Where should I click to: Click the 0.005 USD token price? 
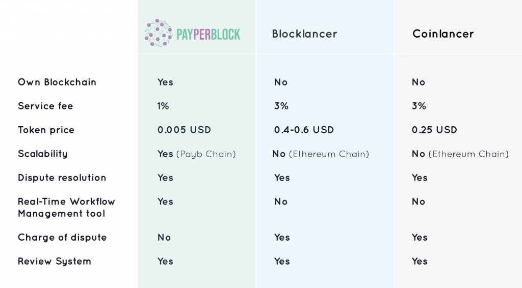[184, 130]
